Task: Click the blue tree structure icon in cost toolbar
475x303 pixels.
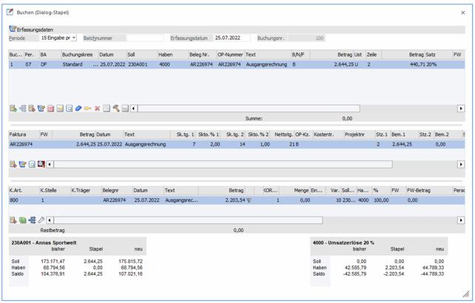Action: tap(32, 220)
